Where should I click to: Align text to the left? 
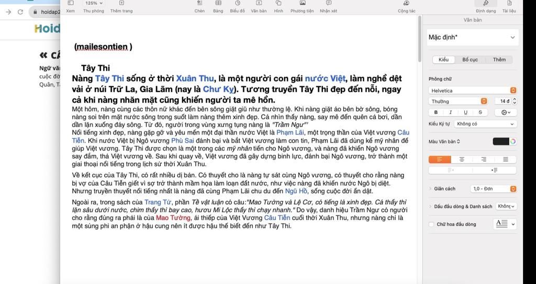[x=440, y=159]
